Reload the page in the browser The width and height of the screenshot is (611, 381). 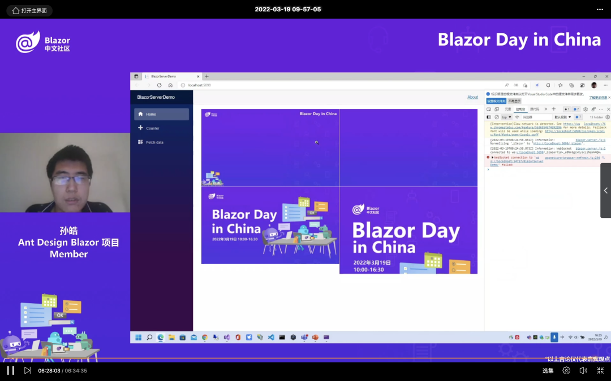pyautogui.click(x=159, y=85)
